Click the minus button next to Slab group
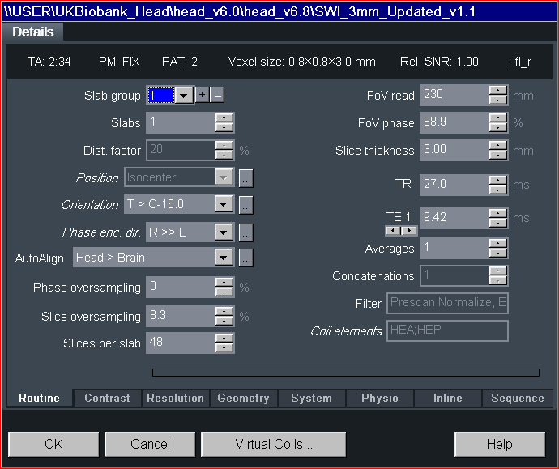This screenshot has width=559, height=469. pyautogui.click(x=217, y=96)
